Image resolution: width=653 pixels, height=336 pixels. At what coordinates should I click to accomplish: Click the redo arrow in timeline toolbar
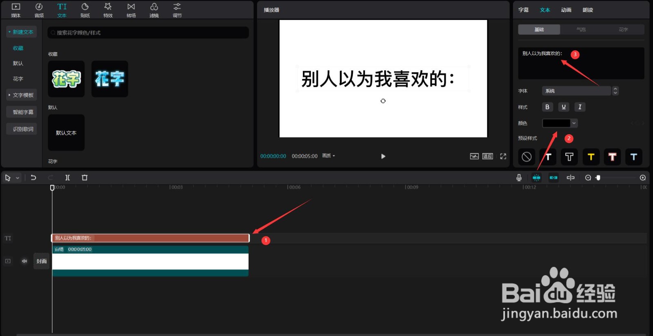pyautogui.click(x=51, y=178)
